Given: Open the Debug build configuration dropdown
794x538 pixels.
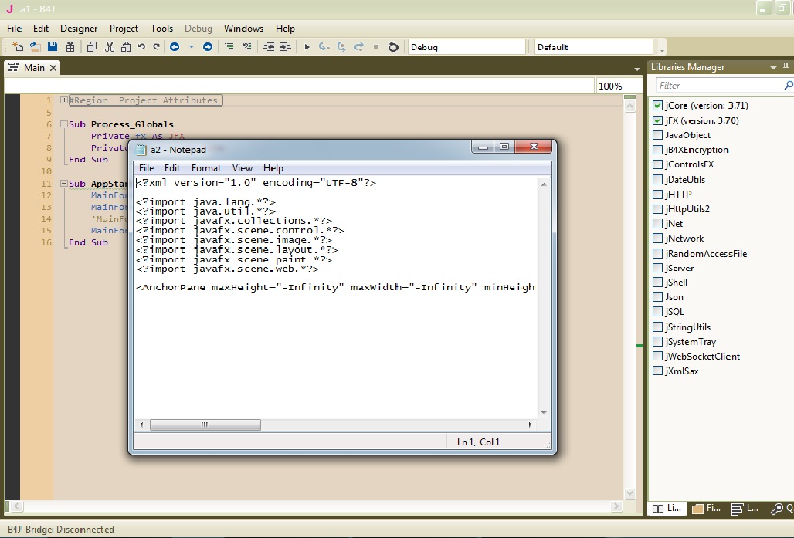Looking at the screenshot, I should 467,47.
